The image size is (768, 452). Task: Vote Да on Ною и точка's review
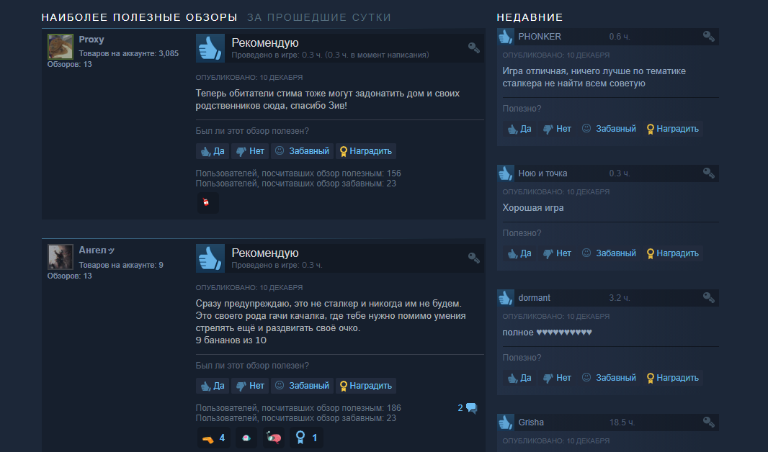point(519,253)
